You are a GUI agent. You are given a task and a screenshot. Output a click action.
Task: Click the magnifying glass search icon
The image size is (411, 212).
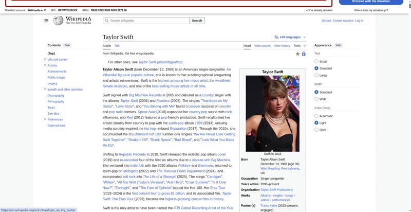(106, 21)
